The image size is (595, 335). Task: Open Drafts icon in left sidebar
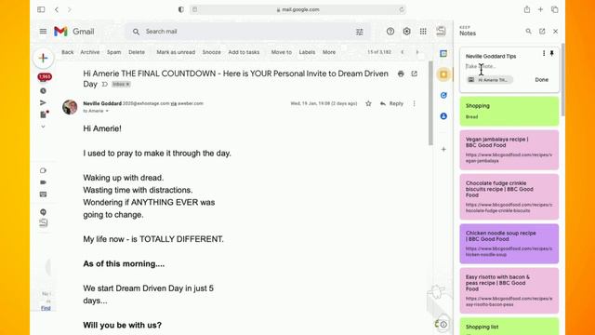(x=44, y=114)
